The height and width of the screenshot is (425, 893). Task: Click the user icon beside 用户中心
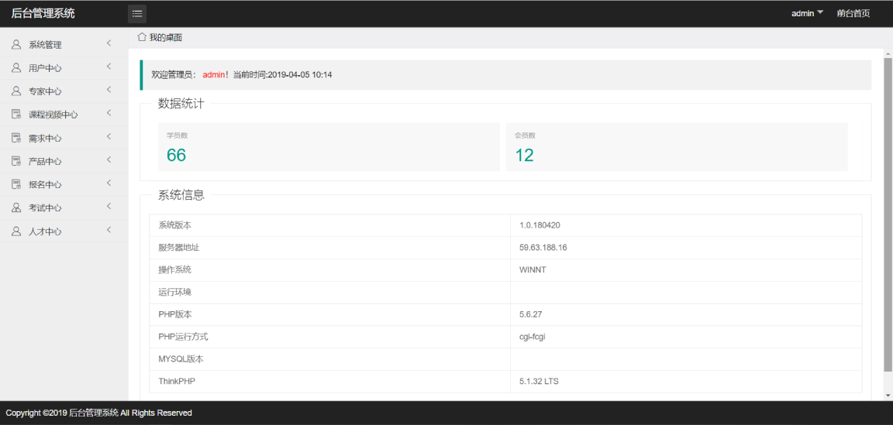[16, 67]
